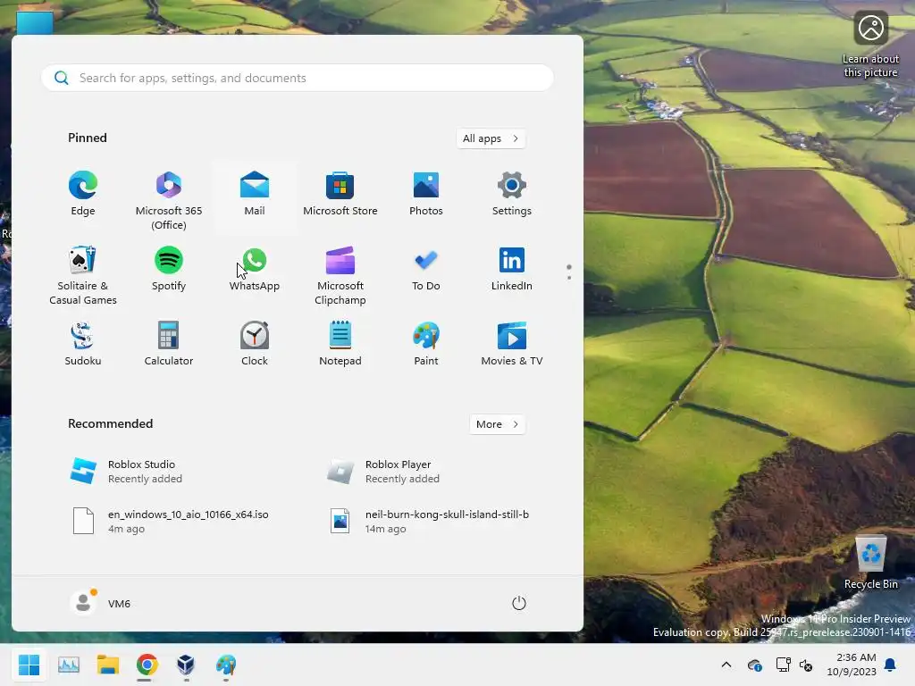Open the Mail app

[255, 194]
